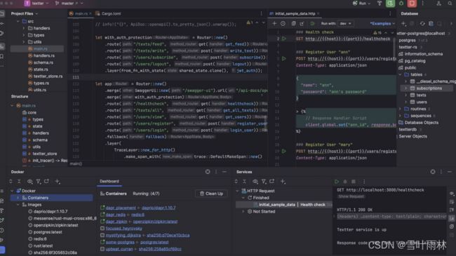Click the Clean Up button in Docker dashboard

pyautogui.click(x=211, y=194)
